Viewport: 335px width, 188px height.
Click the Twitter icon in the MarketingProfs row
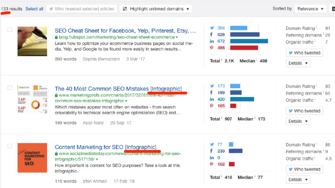click(212, 86)
